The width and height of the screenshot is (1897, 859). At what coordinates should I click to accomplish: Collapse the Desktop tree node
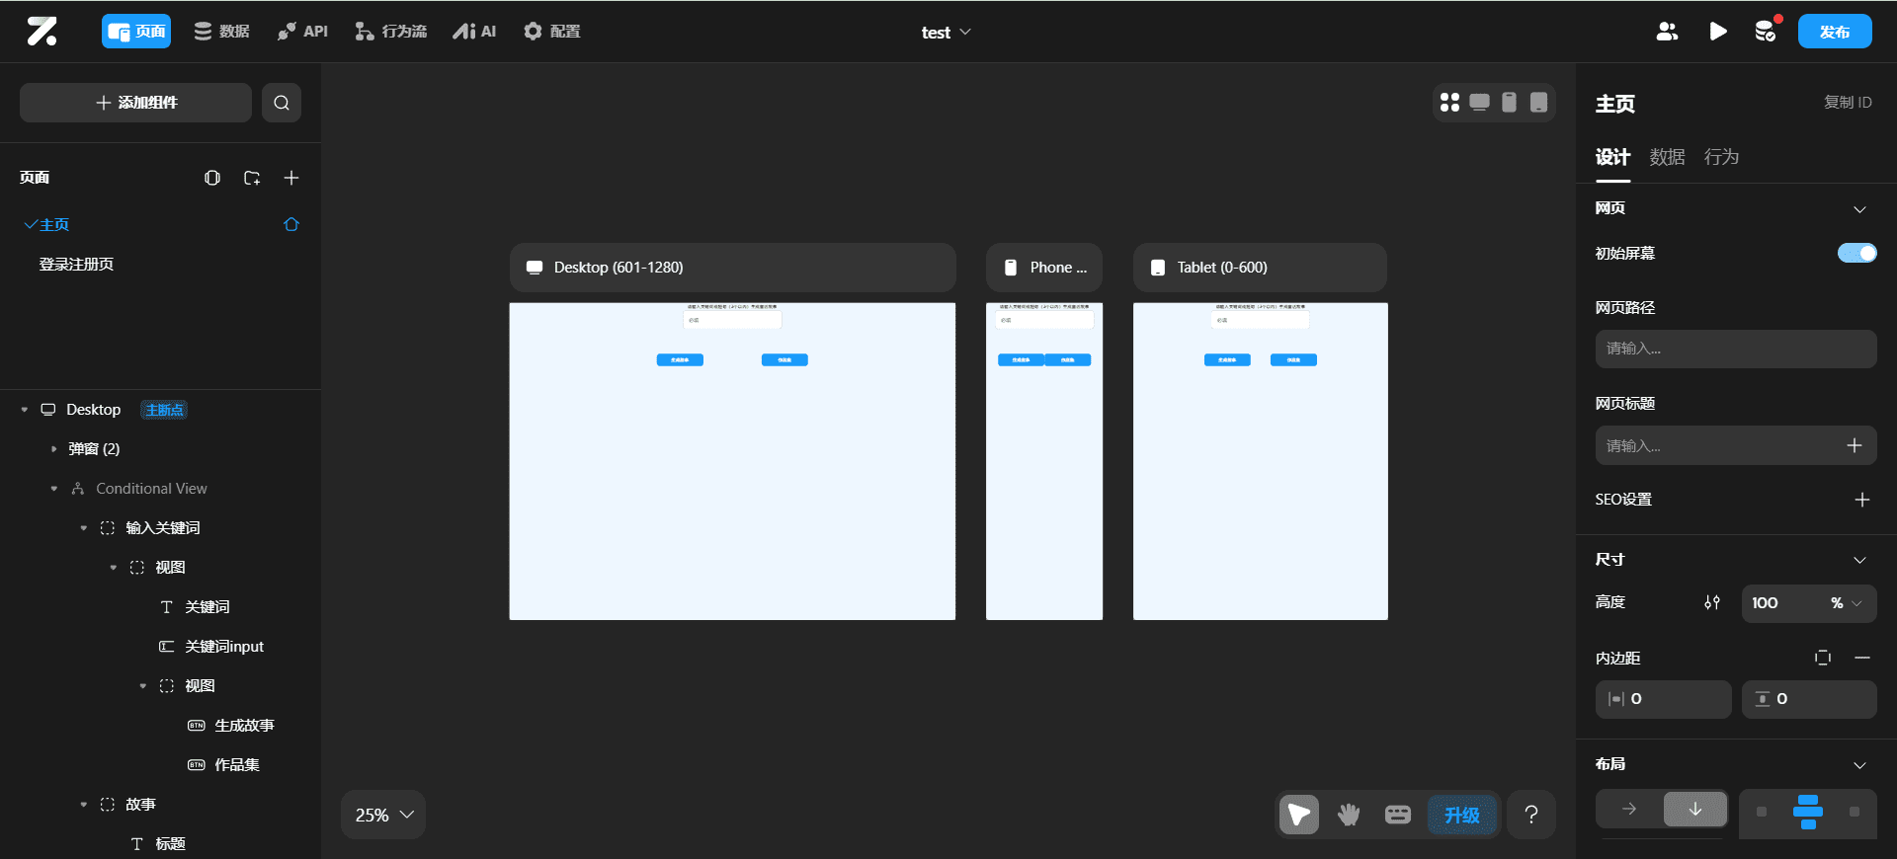click(25, 410)
